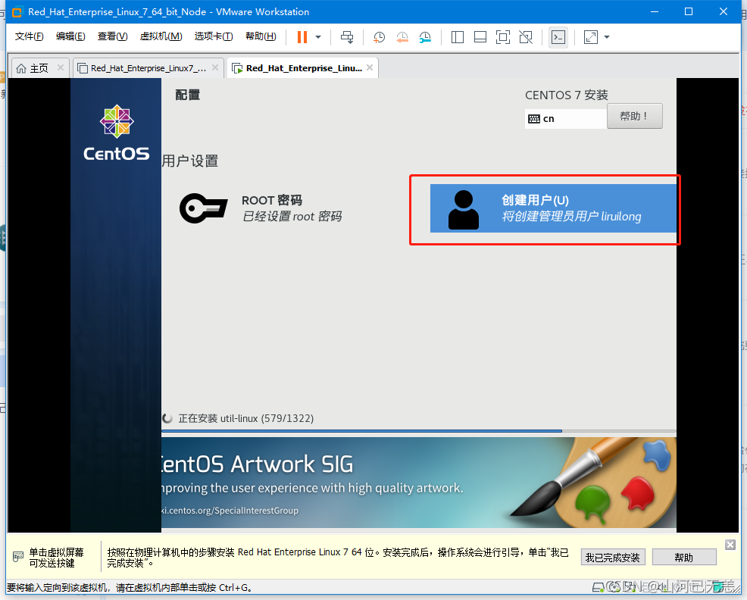747x600 pixels.
Task: Open the 查看(V) menu
Action: point(112,36)
